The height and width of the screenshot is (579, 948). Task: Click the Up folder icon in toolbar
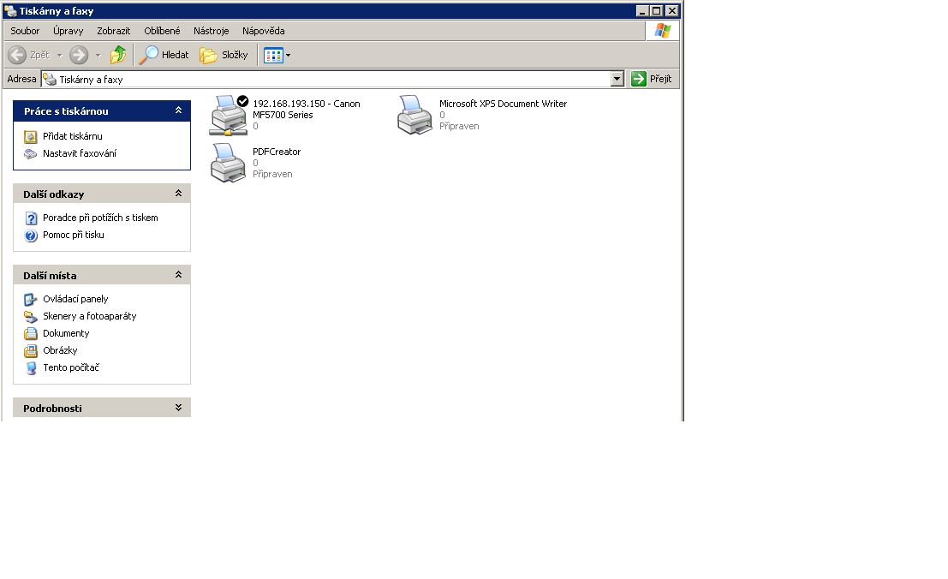click(118, 55)
